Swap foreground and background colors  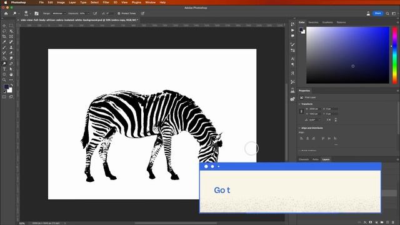[x=11, y=85]
